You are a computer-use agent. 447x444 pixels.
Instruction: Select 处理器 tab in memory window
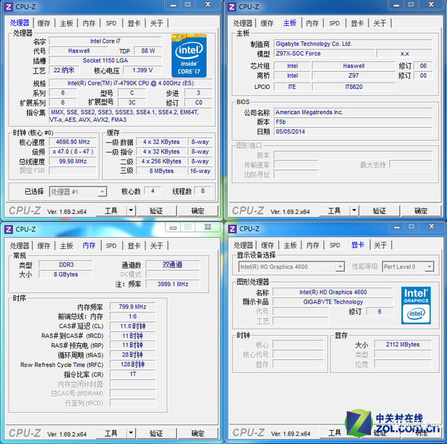click(20, 245)
